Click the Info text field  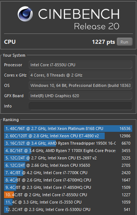pyautogui.click(x=80, y=106)
